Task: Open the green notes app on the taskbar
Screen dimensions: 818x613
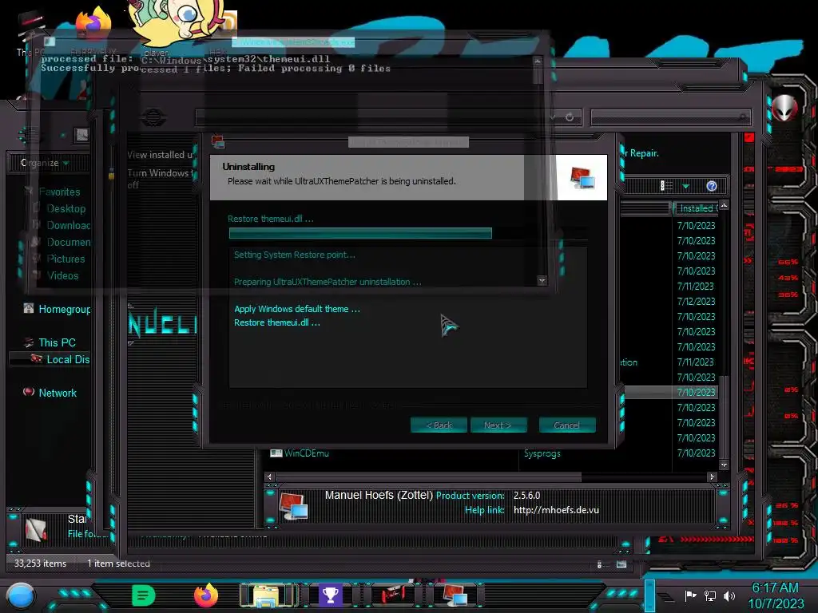Action: (144, 595)
